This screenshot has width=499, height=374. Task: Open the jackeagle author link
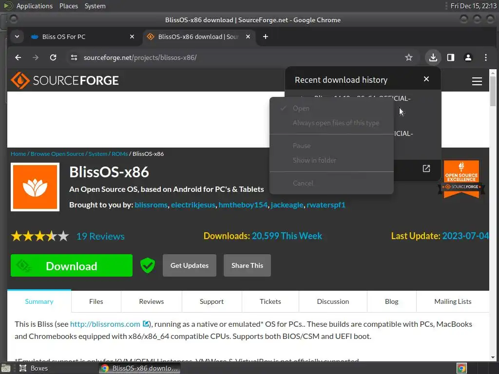pyautogui.click(x=287, y=205)
